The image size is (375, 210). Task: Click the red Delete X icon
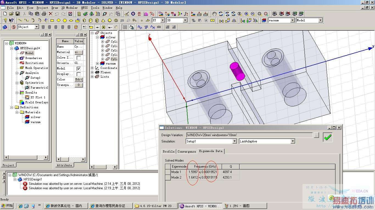pos(51,14)
